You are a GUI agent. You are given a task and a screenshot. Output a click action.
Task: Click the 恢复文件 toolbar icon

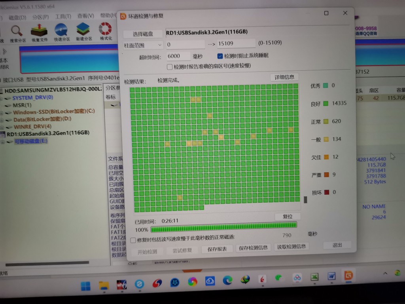click(x=39, y=31)
